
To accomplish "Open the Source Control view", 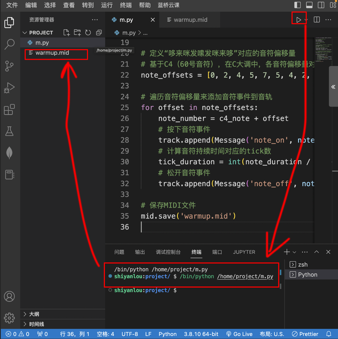I will coord(10,66).
